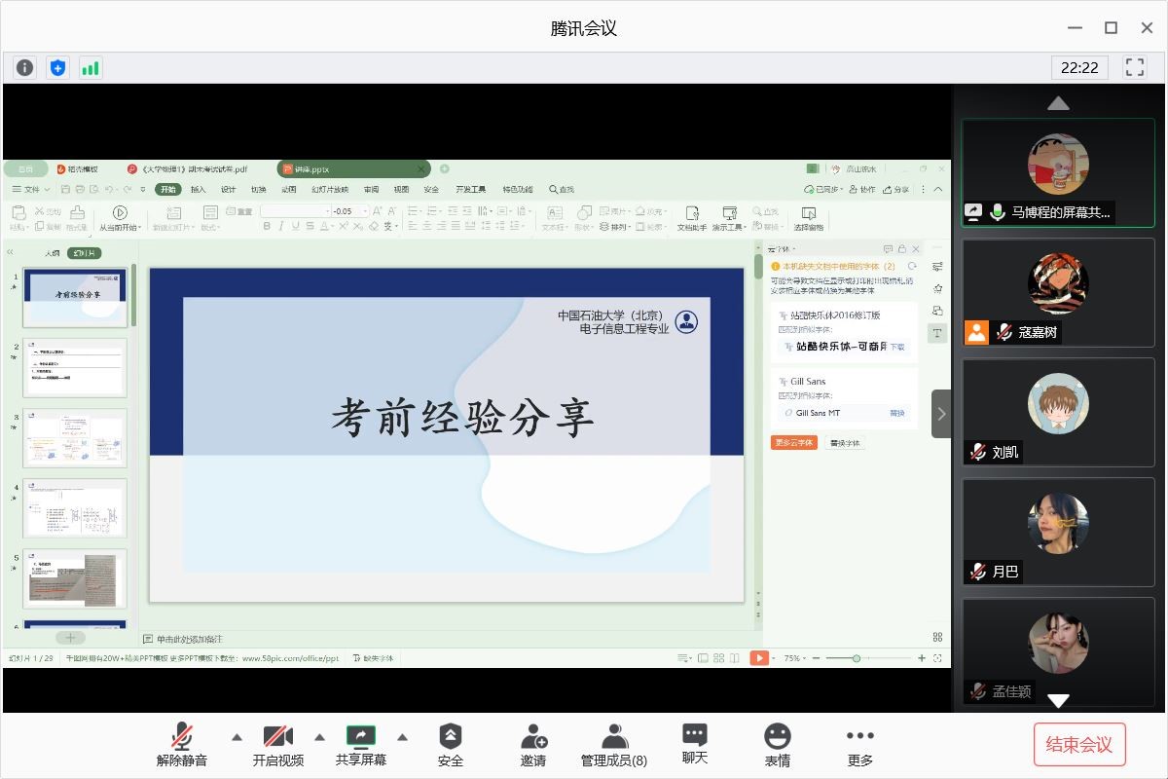Select 刘凯's participant video tile
The width and height of the screenshot is (1168, 779).
[1058, 412]
